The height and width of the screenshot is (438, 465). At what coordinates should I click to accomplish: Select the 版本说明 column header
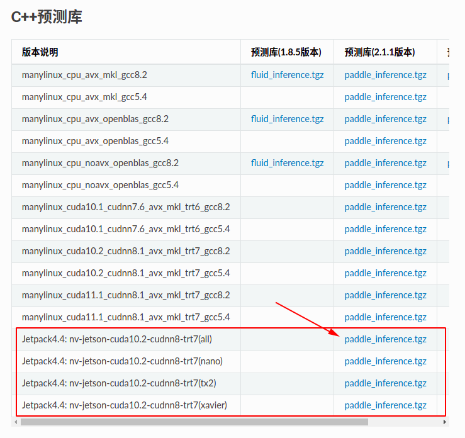point(40,52)
